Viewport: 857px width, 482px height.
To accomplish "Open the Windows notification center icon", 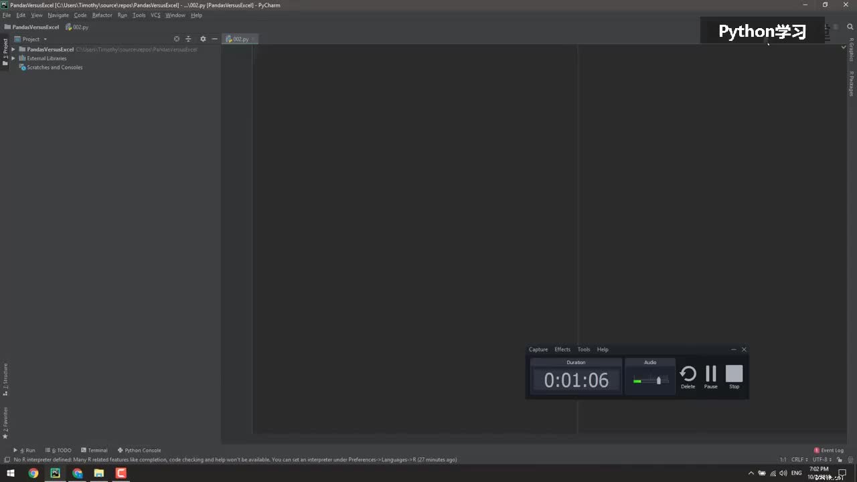I will tap(843, 473).
